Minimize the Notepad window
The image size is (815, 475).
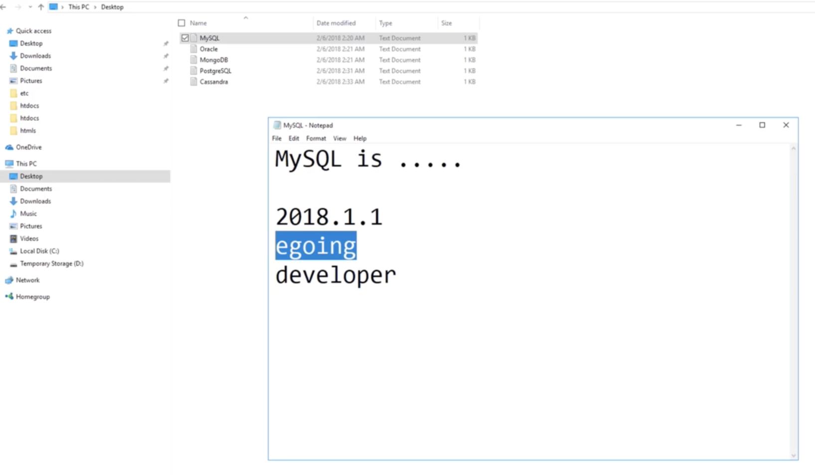click(x=739, y=125)
